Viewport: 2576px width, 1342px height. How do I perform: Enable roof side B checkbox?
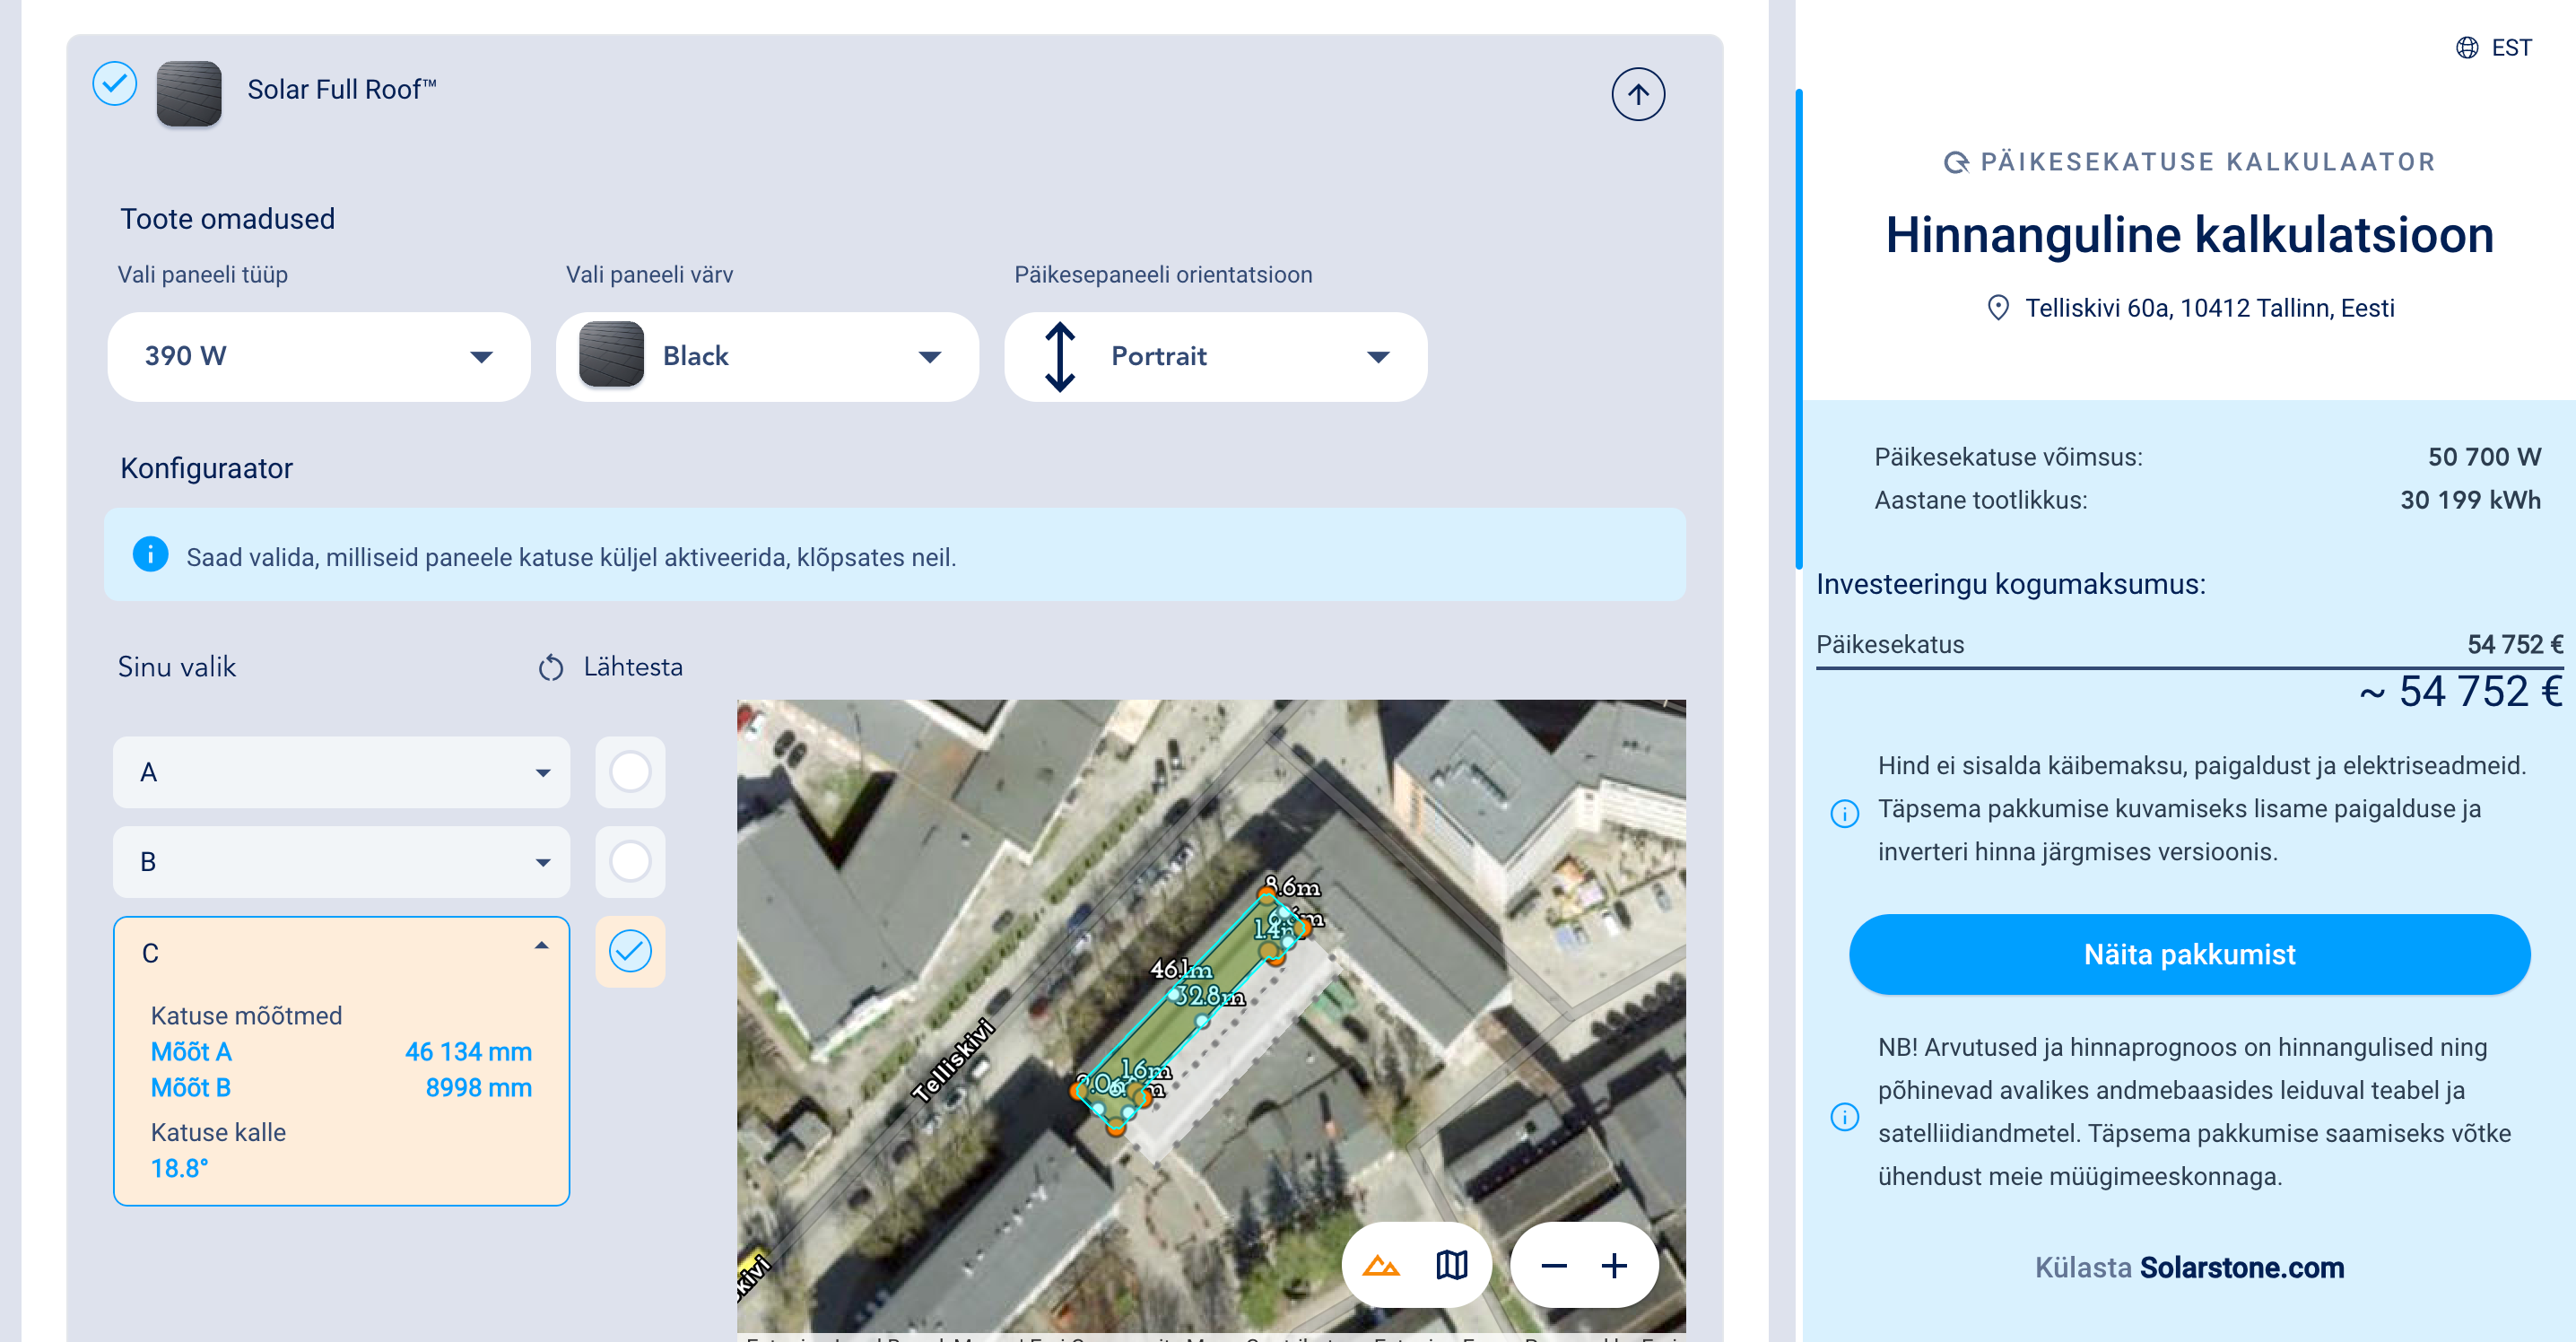[630, 861]
